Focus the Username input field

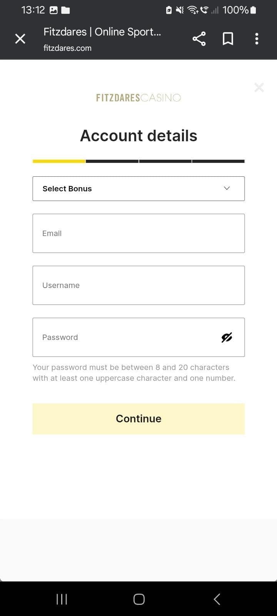click(x=138, y=285)
